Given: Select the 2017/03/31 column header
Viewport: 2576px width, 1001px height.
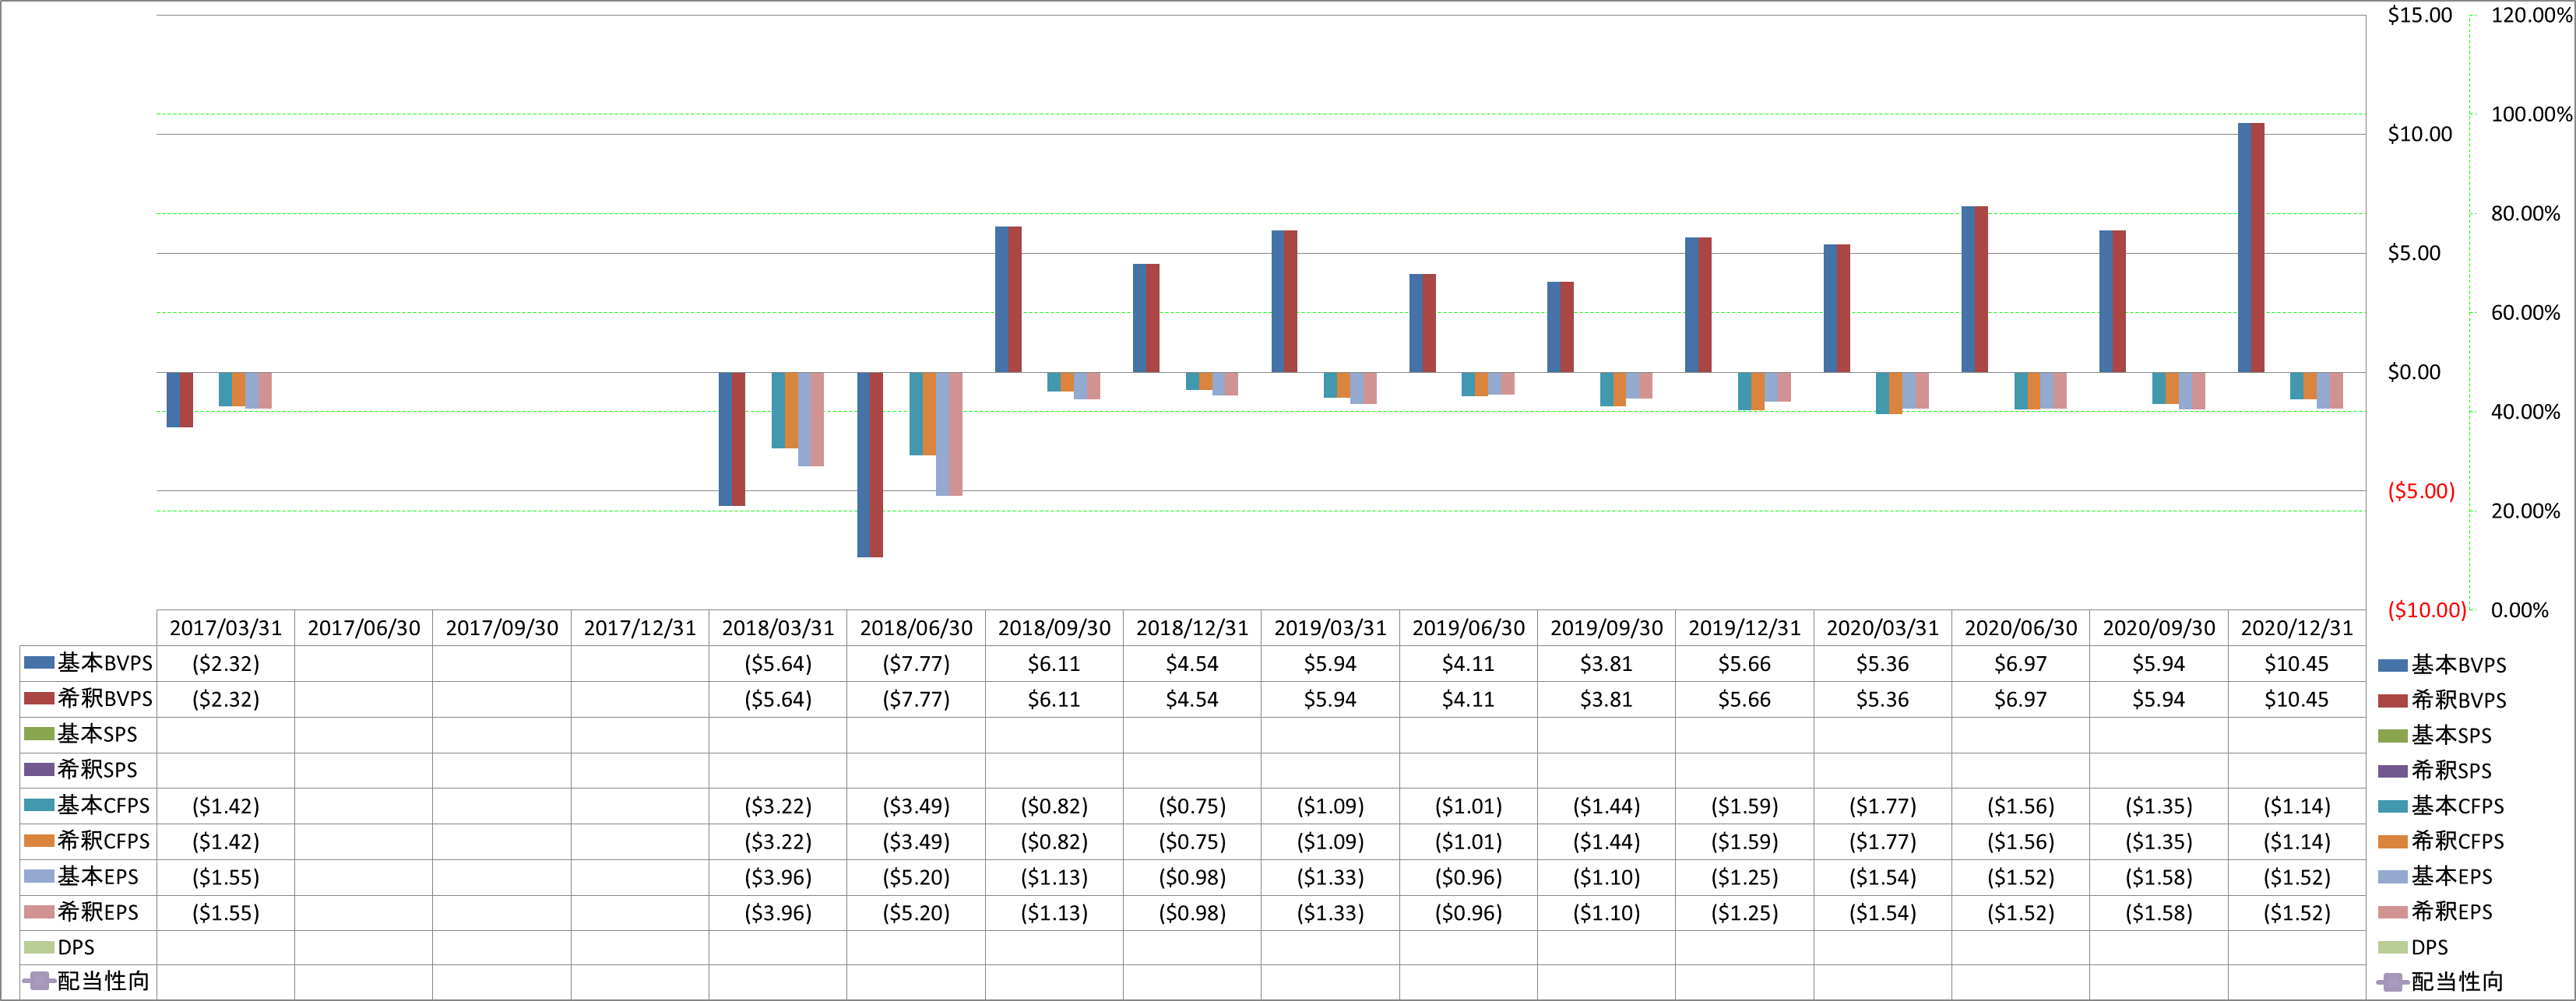Looking at the screenshot, I should tap(226, 628).
